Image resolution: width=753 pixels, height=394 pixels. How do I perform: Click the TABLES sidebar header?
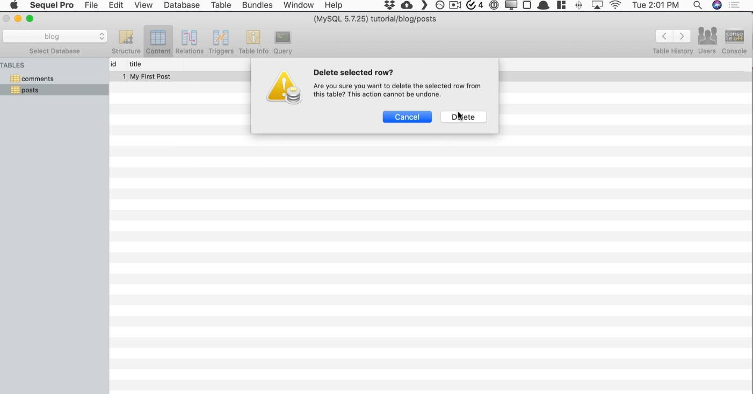[x=12, y=65]
